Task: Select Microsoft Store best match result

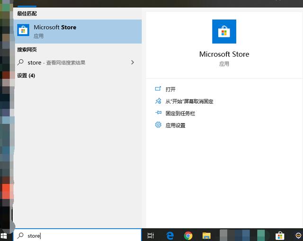Action: 78,31
